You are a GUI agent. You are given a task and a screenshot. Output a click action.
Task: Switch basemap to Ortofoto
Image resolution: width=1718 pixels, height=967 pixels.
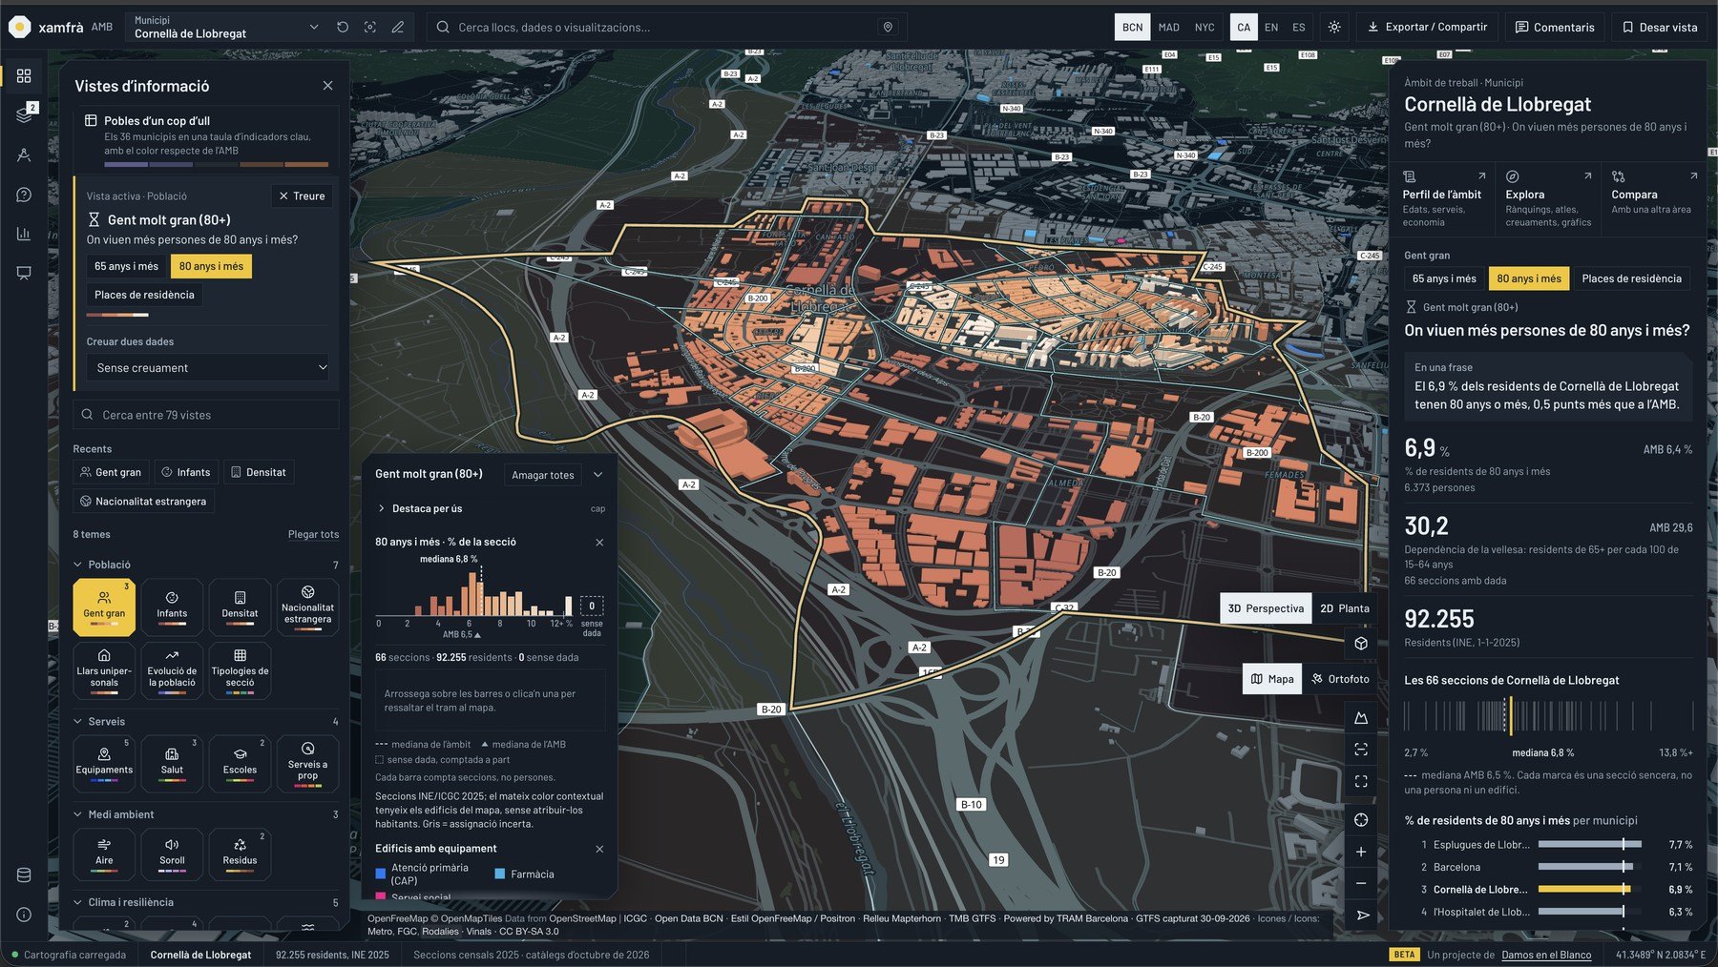(x=1340, y=679)
